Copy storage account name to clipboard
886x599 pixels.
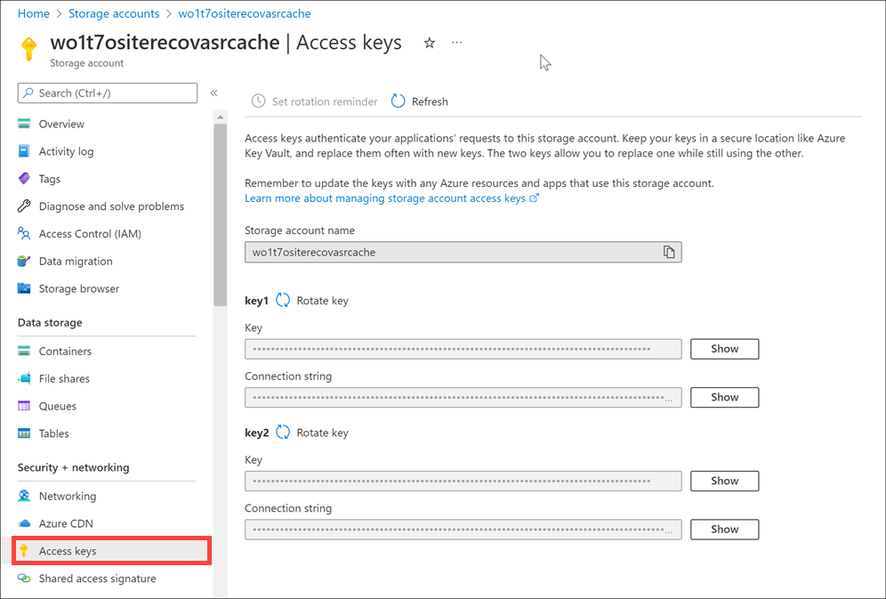669,252
